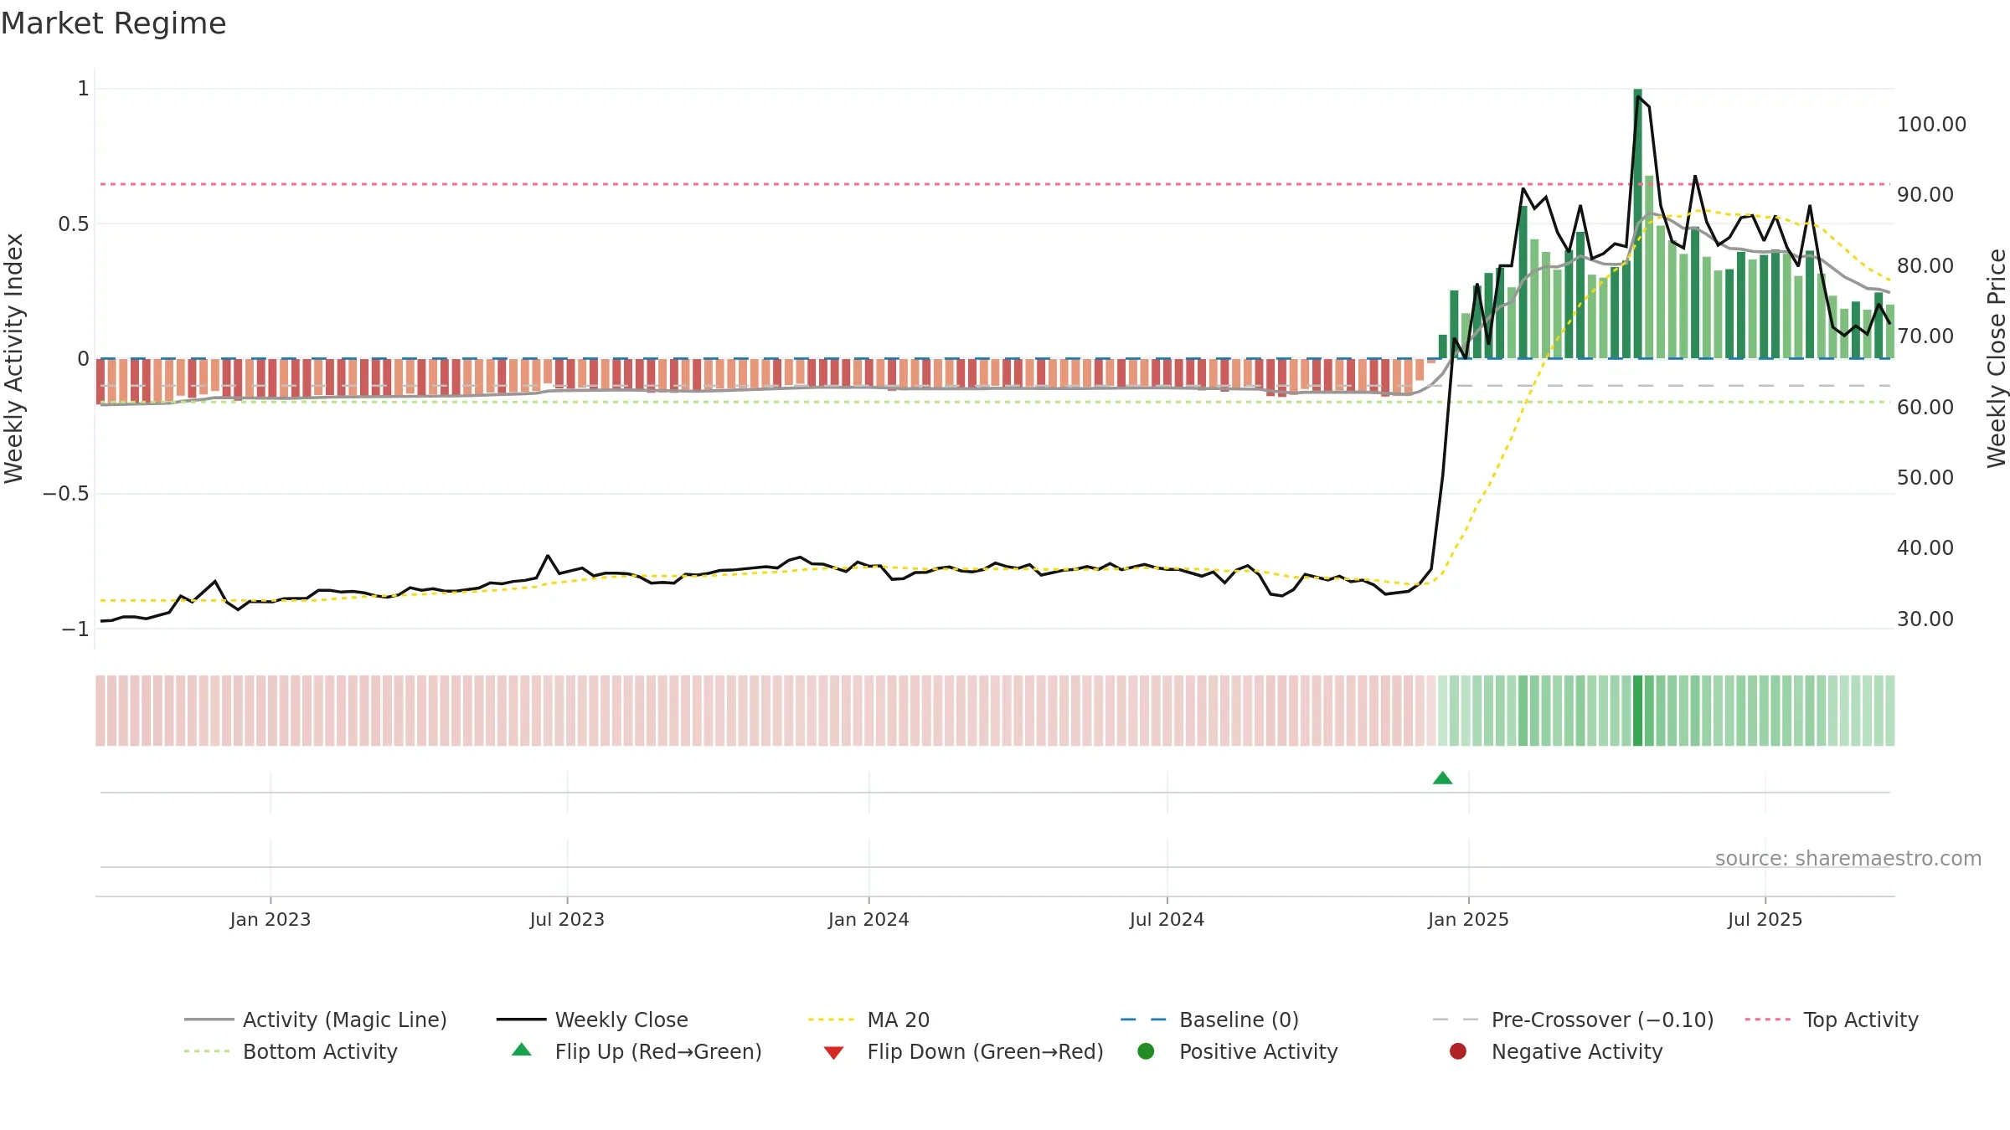Click the Jul 2025 x-axis label
Image resolution: width=2010 pixels, height=1130 pixels.
pos(1765,919)
